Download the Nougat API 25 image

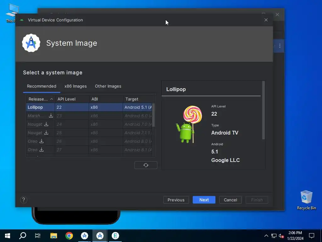pos(46,133)
